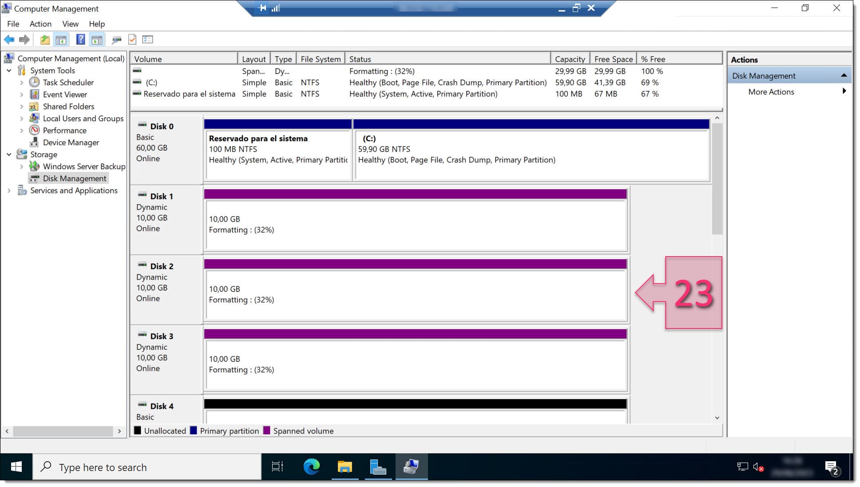Select the Reservado para el sistema volume row
Screen dimensions: 860x487
[x=426, y=94]
